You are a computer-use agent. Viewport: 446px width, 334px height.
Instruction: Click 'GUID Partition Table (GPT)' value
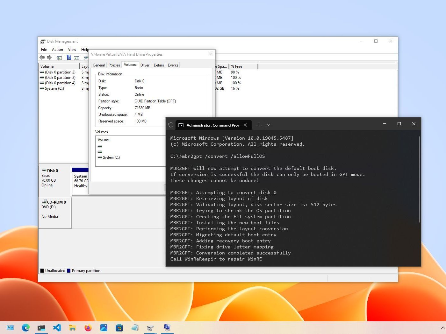click(x=155, y=101)
